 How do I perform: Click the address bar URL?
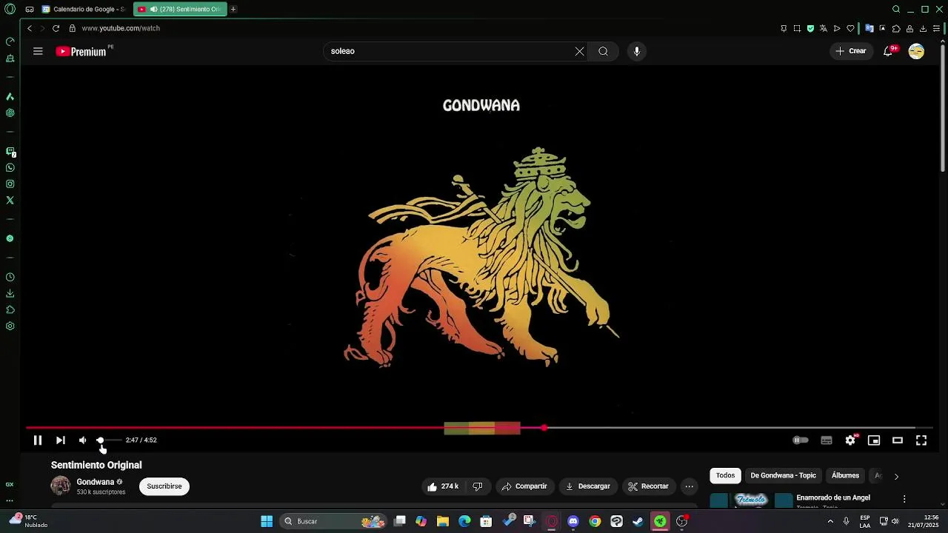121,28
